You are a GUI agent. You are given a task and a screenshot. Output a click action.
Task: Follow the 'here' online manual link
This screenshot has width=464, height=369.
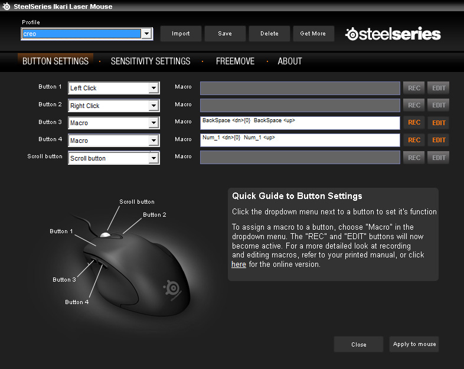pyautogui.click(x=238, y=264)
